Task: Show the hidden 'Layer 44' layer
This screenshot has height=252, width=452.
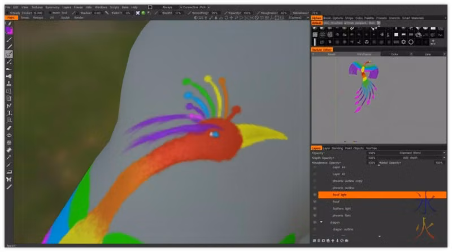Action: click(x=315, y=167)
